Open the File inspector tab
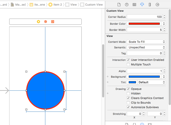 click(x=119, y=5)
